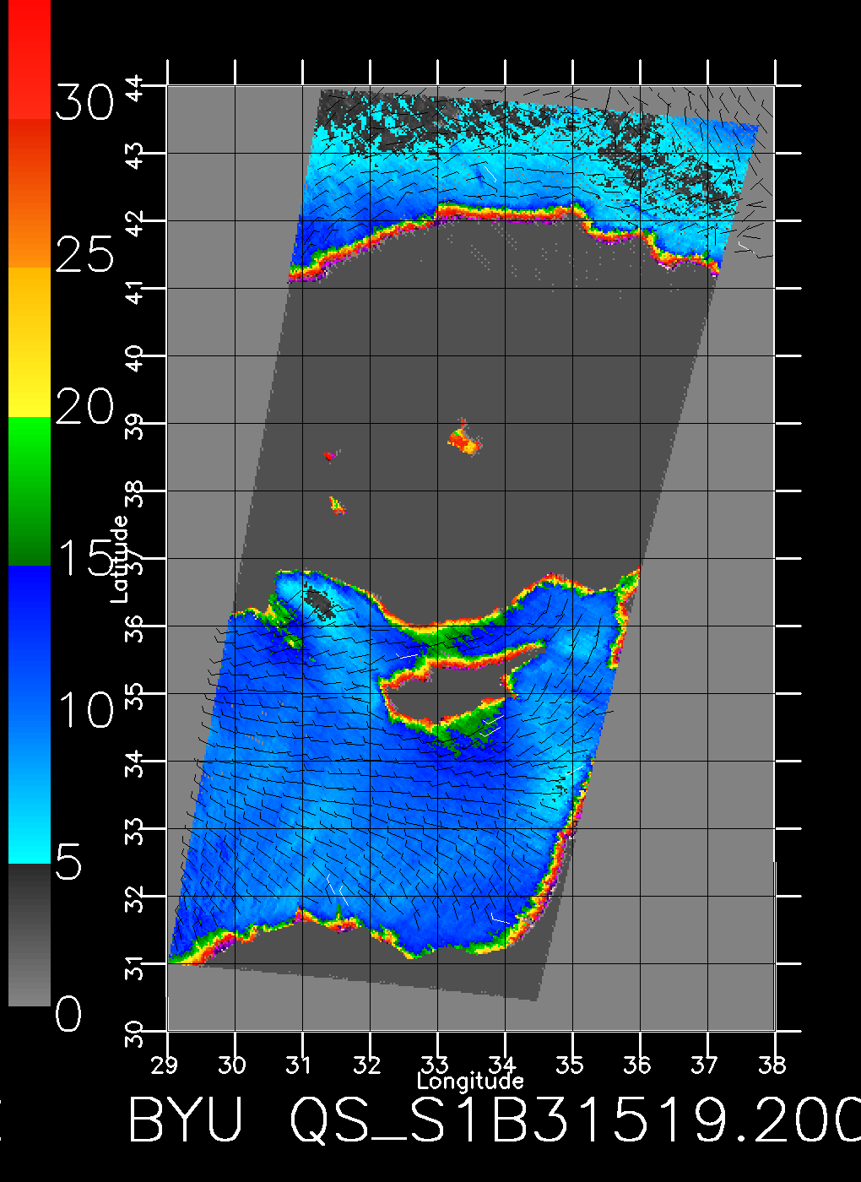Viewport: 861px width, 1182px height.
Task: Click the rotated "Latitude" axis title
Action: coord(119,558)
